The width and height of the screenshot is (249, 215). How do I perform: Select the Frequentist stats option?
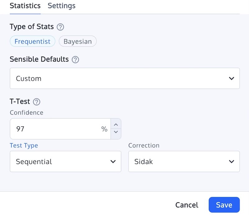(x=32, y=41)
